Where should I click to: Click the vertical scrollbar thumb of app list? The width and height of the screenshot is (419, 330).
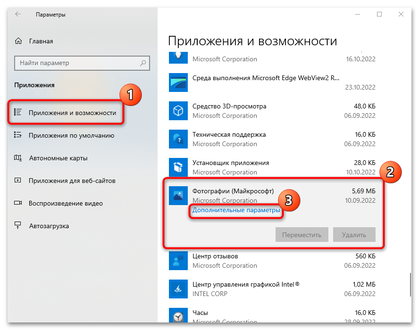410,285
